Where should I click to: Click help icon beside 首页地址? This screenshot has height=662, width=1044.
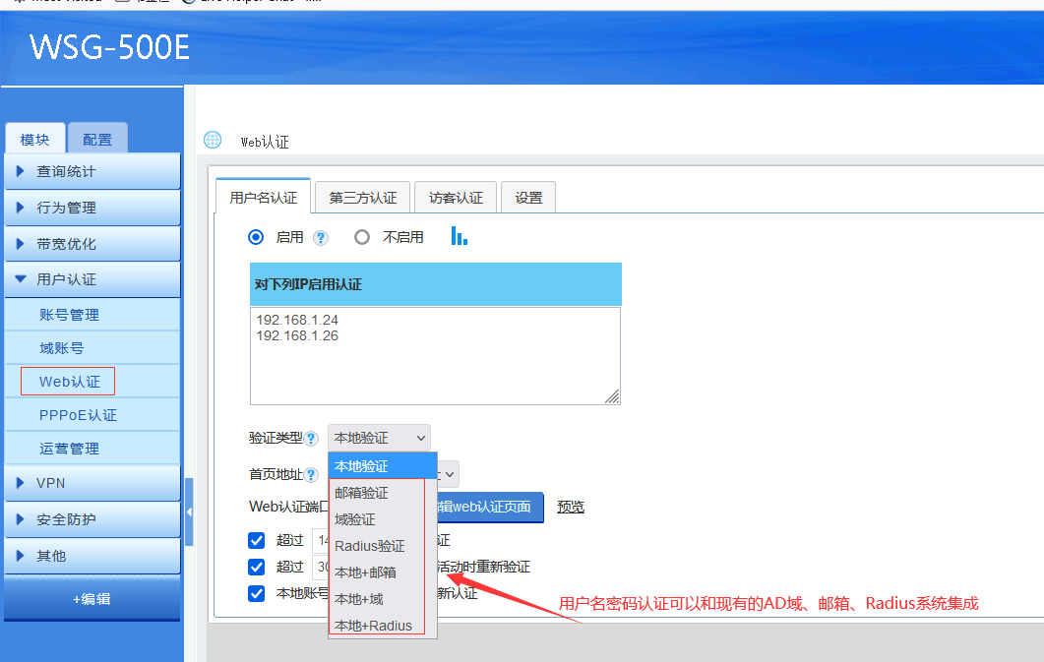pyautogui.click(x=312, y=474)
